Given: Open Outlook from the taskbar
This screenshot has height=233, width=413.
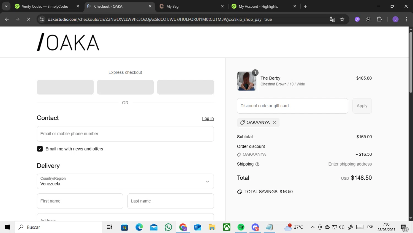Looking at the screenshot, I should [197, 227].
